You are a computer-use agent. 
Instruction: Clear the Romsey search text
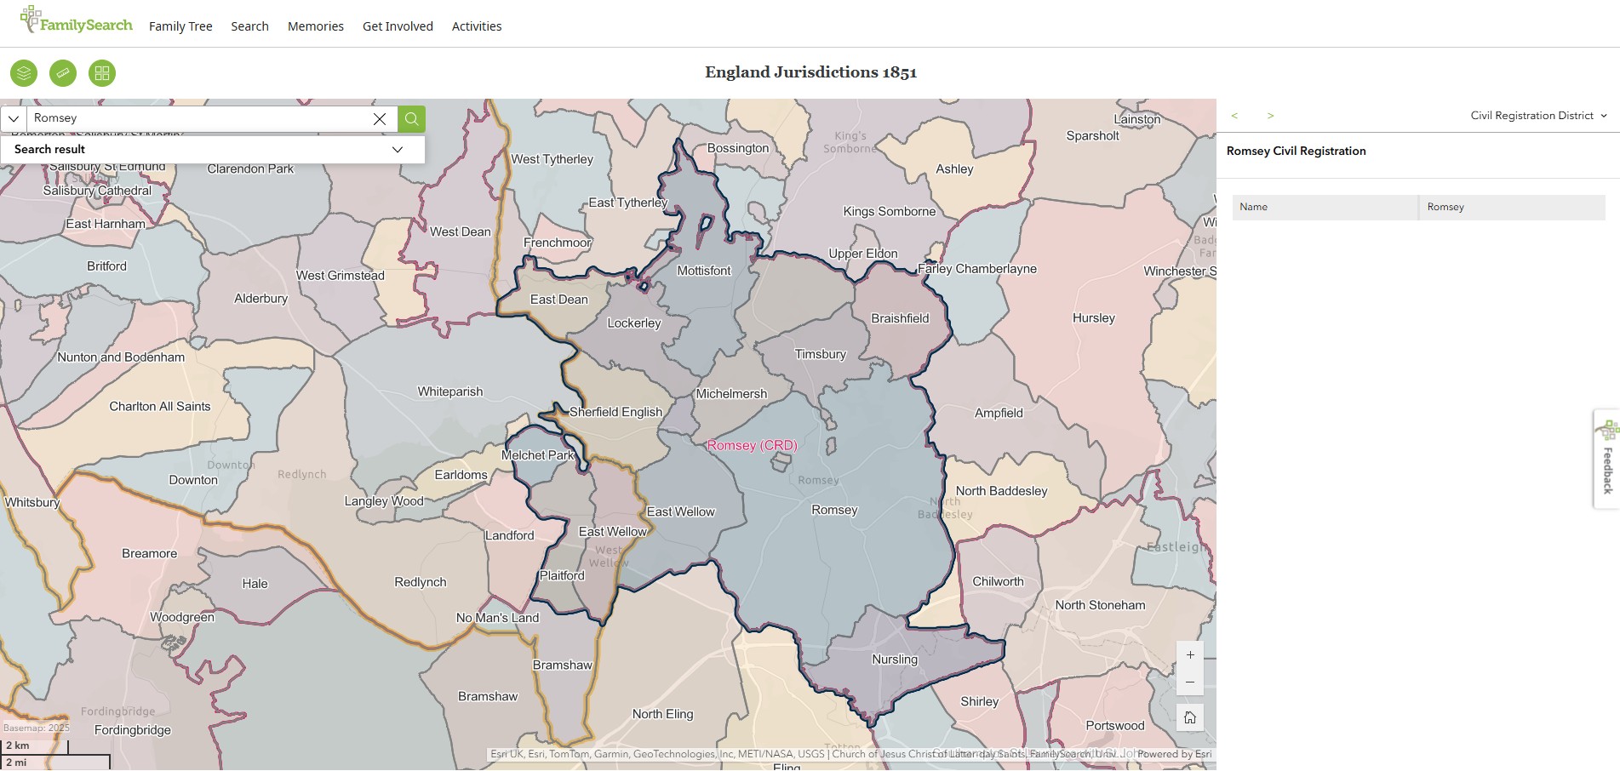tap(380, 119)
